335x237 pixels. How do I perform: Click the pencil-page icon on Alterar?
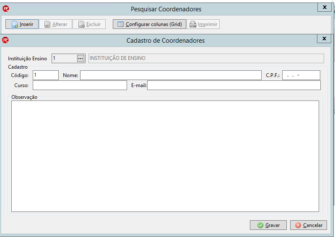[x=47, y=24]
